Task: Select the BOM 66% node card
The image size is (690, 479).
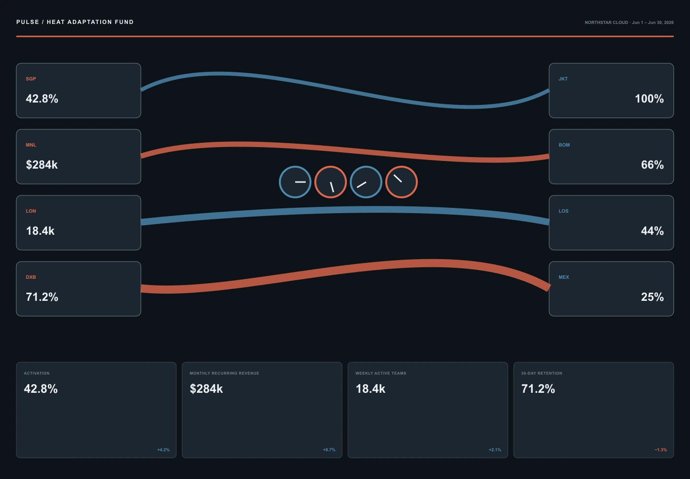Action: point(611,157)
